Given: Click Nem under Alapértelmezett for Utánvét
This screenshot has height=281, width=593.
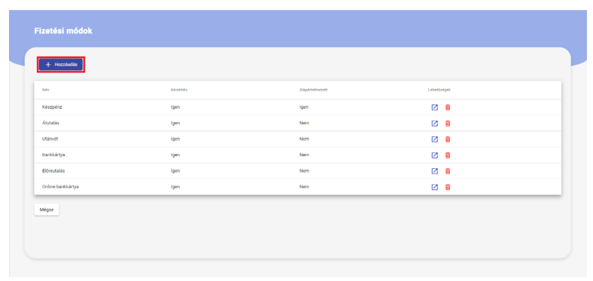Looking at the screenshot, I should pyautogui.click(x=304, y=139).
